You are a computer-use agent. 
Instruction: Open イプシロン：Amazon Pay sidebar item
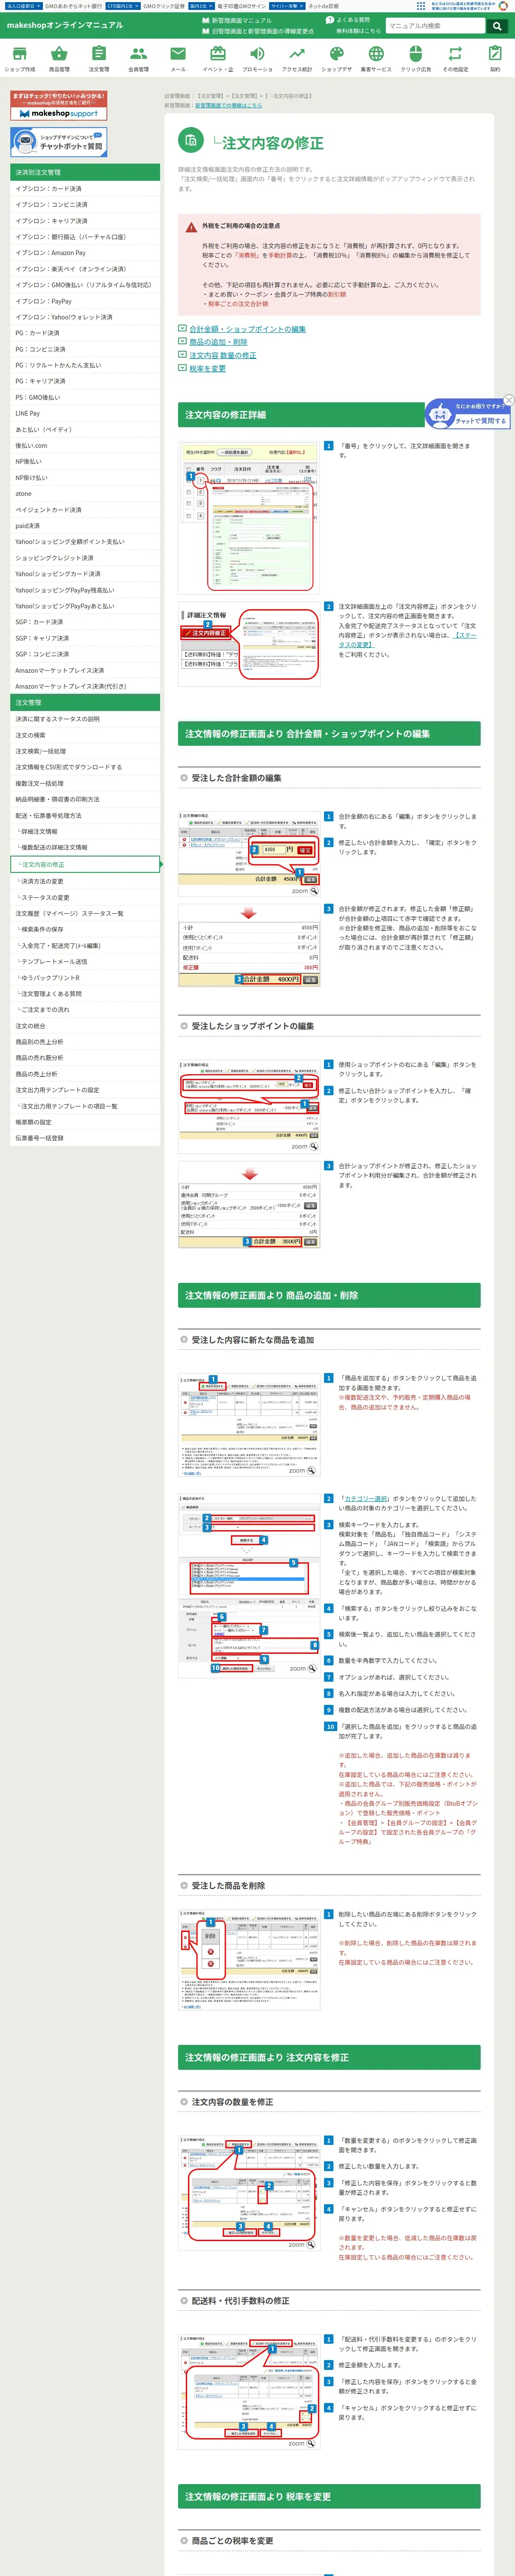[x=84, y=253]
